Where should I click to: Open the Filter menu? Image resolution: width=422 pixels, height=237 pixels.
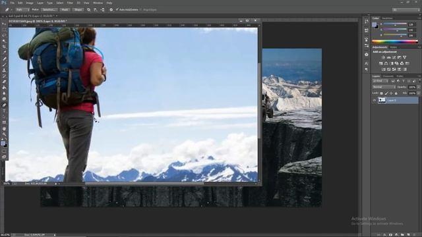click(x=70, y=3)
